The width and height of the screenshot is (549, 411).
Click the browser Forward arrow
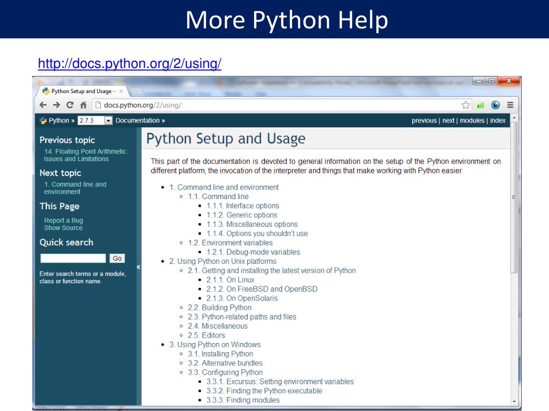tap(56, 105)
